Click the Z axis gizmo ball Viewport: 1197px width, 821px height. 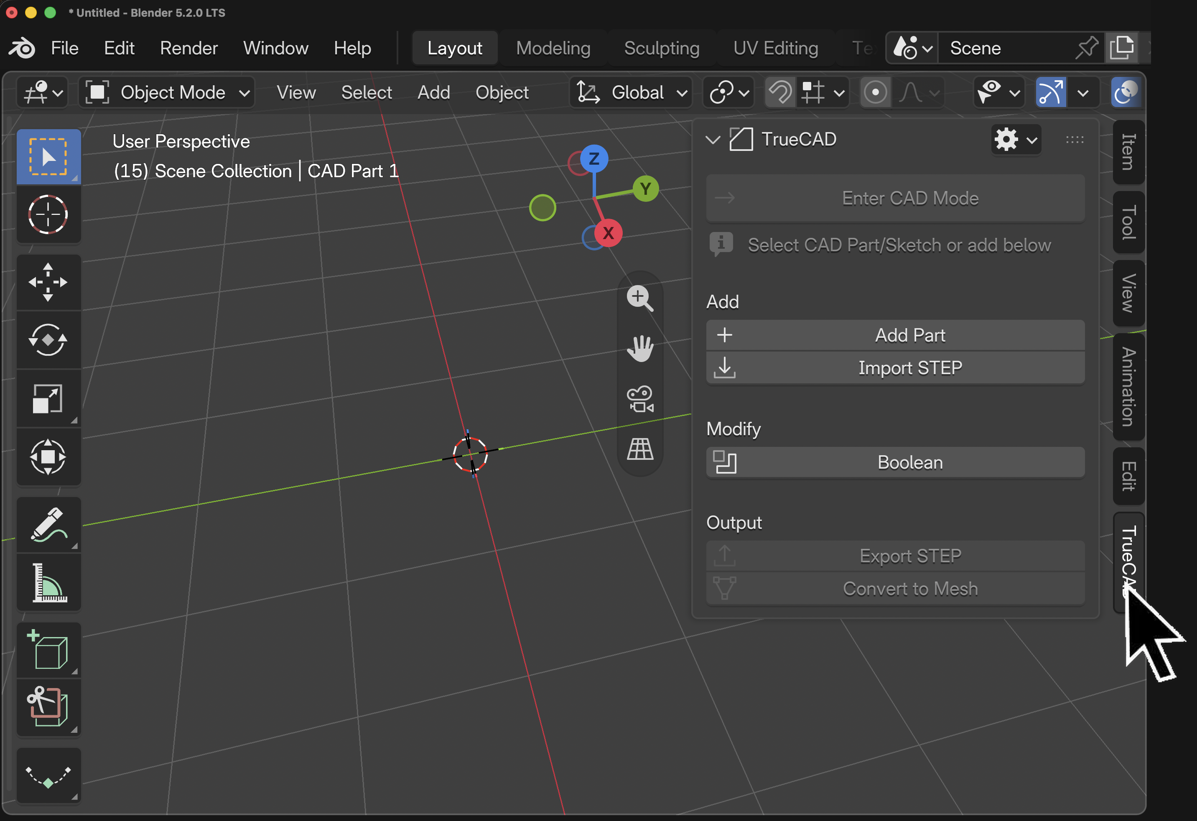pyautogui.click(x=594, y=158)
